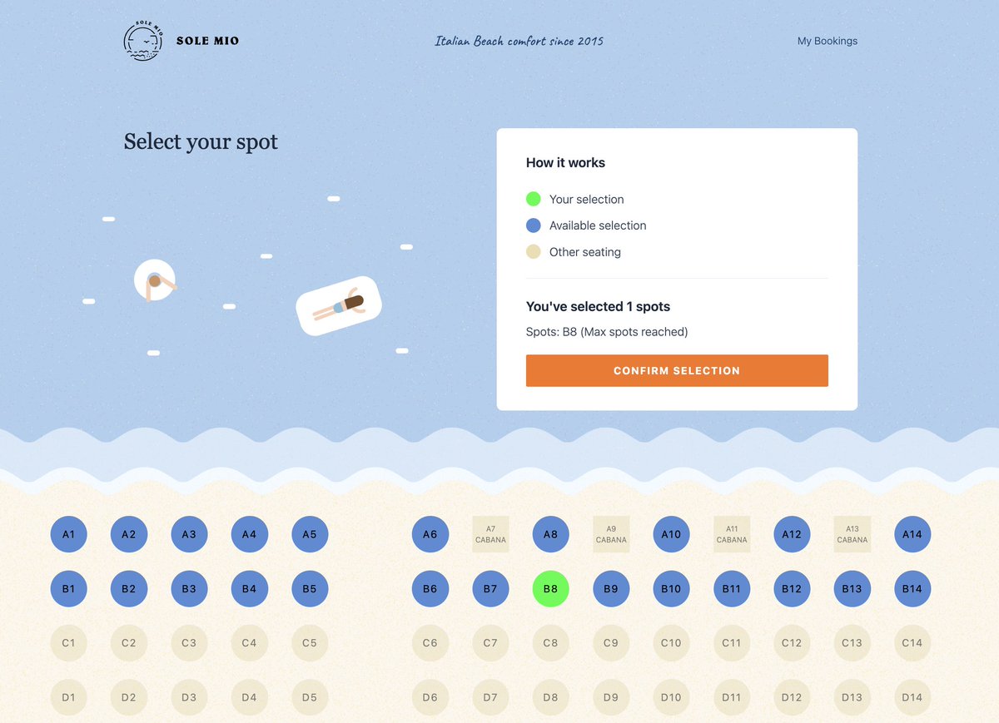Click the person lying on the raft
999x723 pixels.
click(339, 305)
